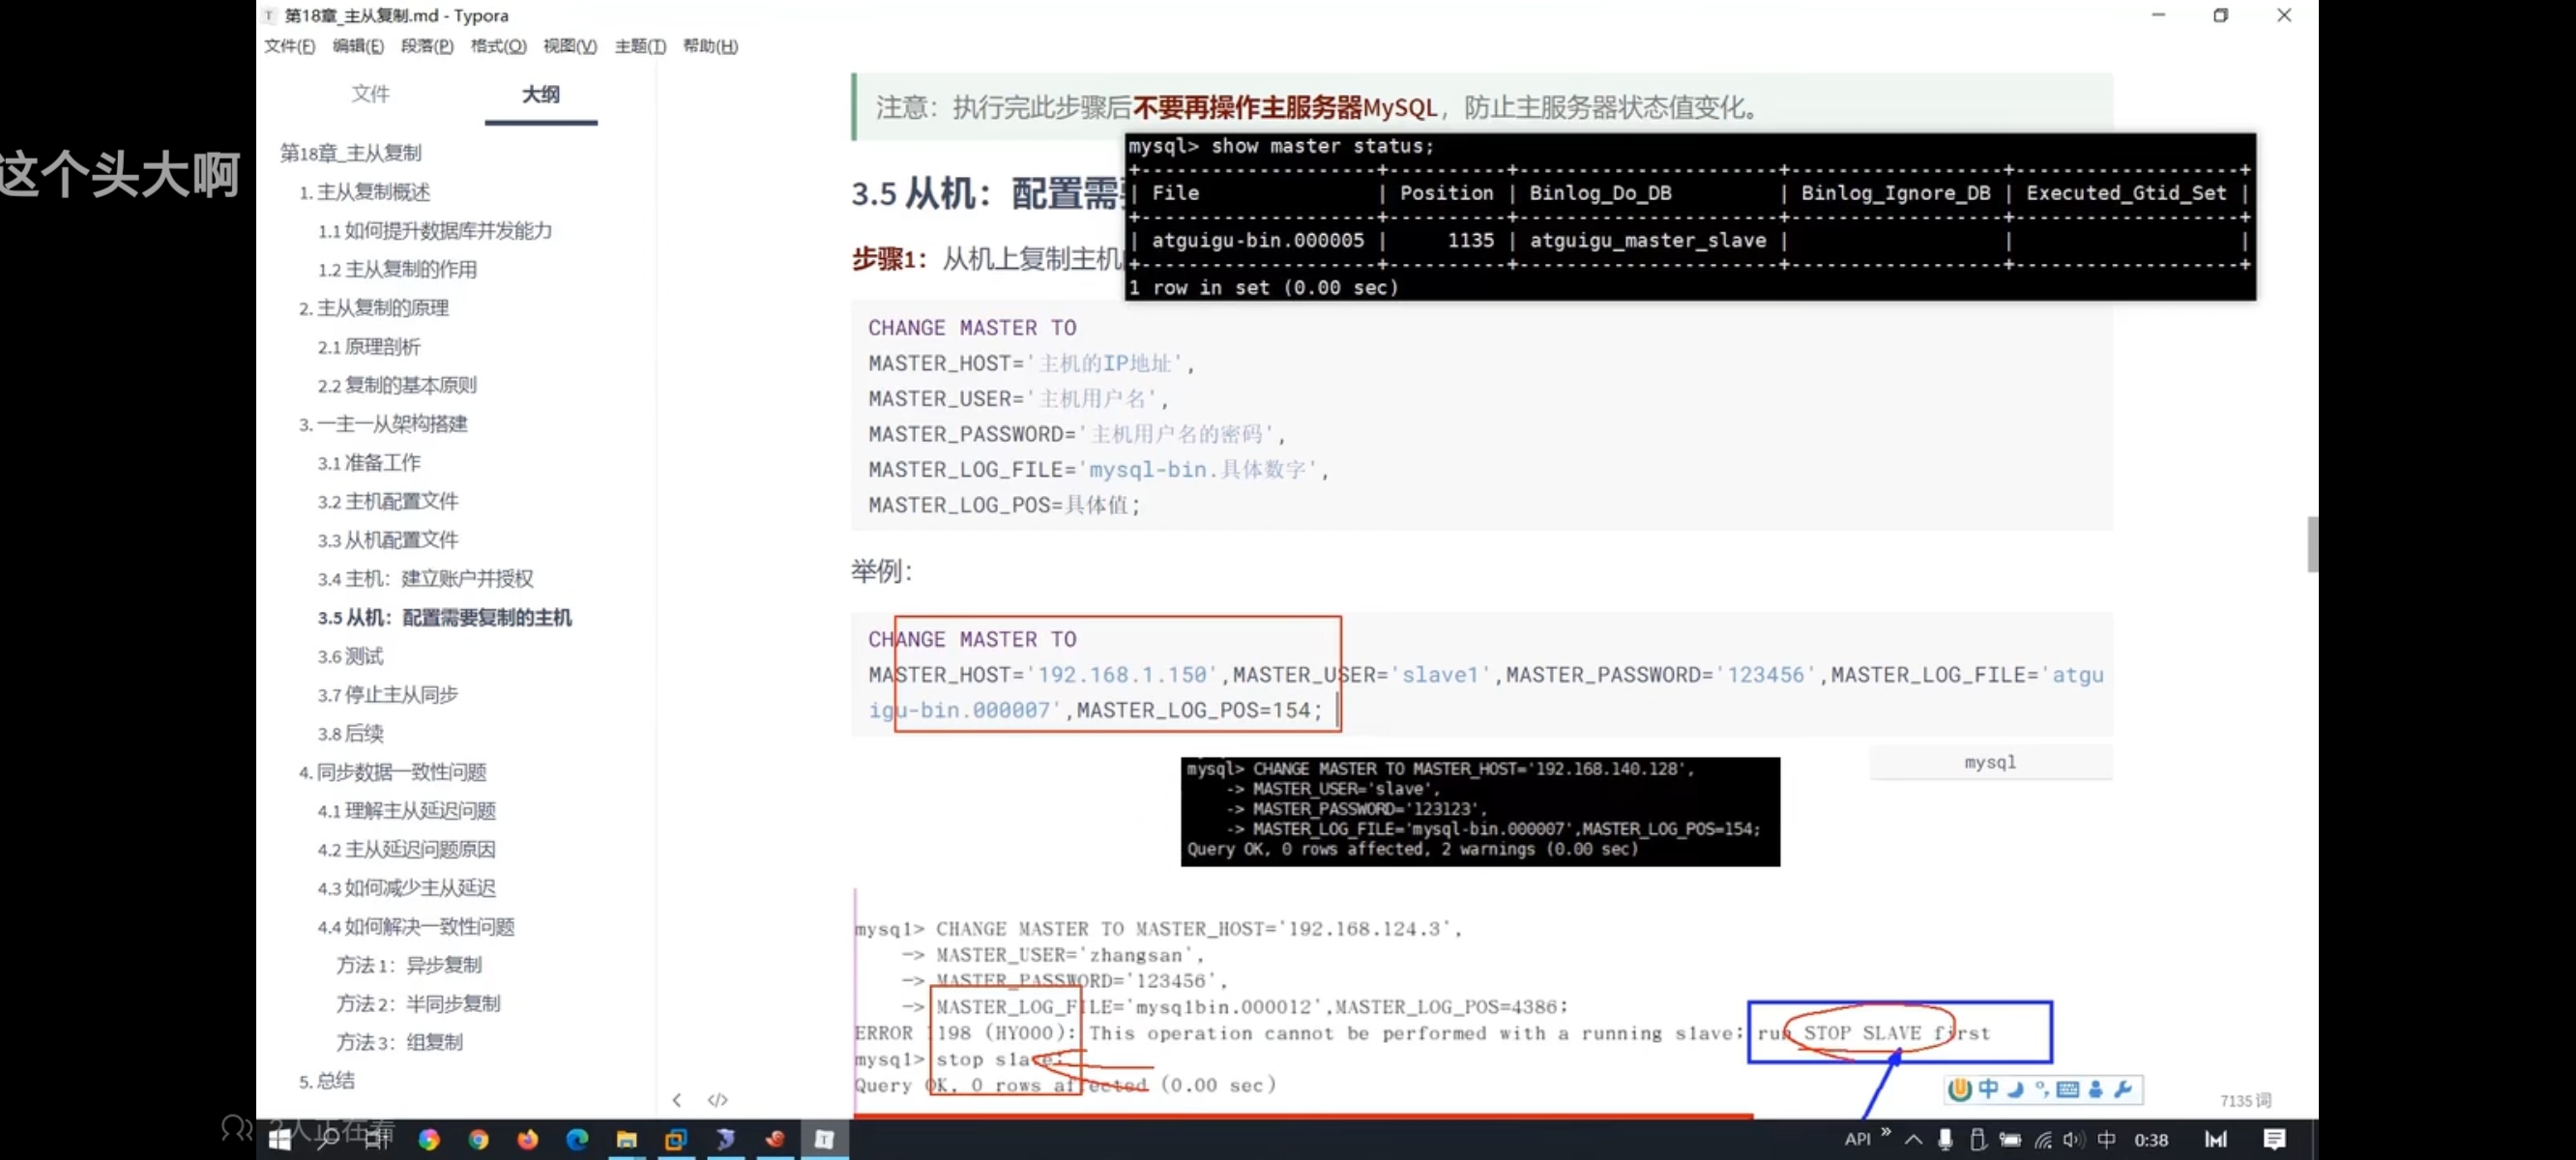Open microphone tray icon
2576x1160 pixels.
pos(1945,1139)
